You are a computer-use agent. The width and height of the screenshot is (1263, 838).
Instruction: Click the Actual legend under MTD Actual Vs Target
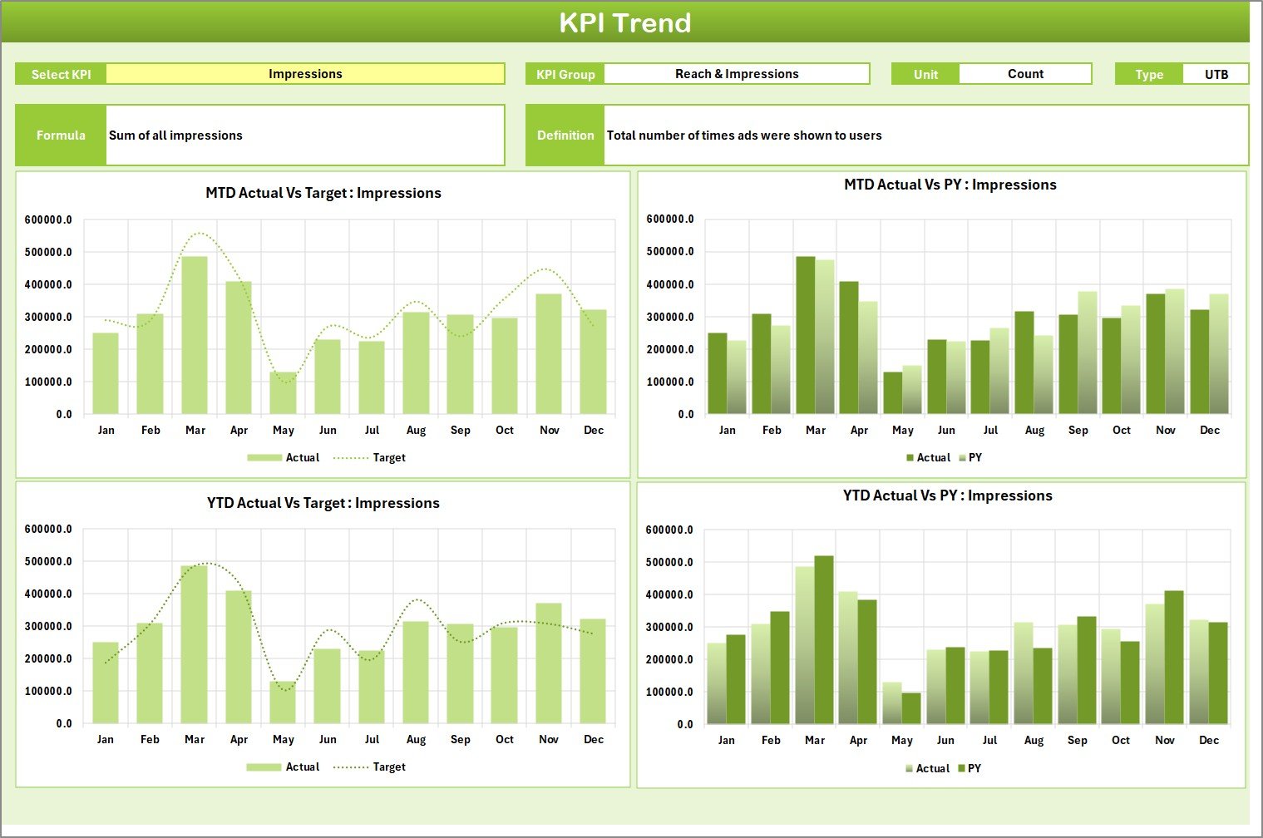point(302,457)
